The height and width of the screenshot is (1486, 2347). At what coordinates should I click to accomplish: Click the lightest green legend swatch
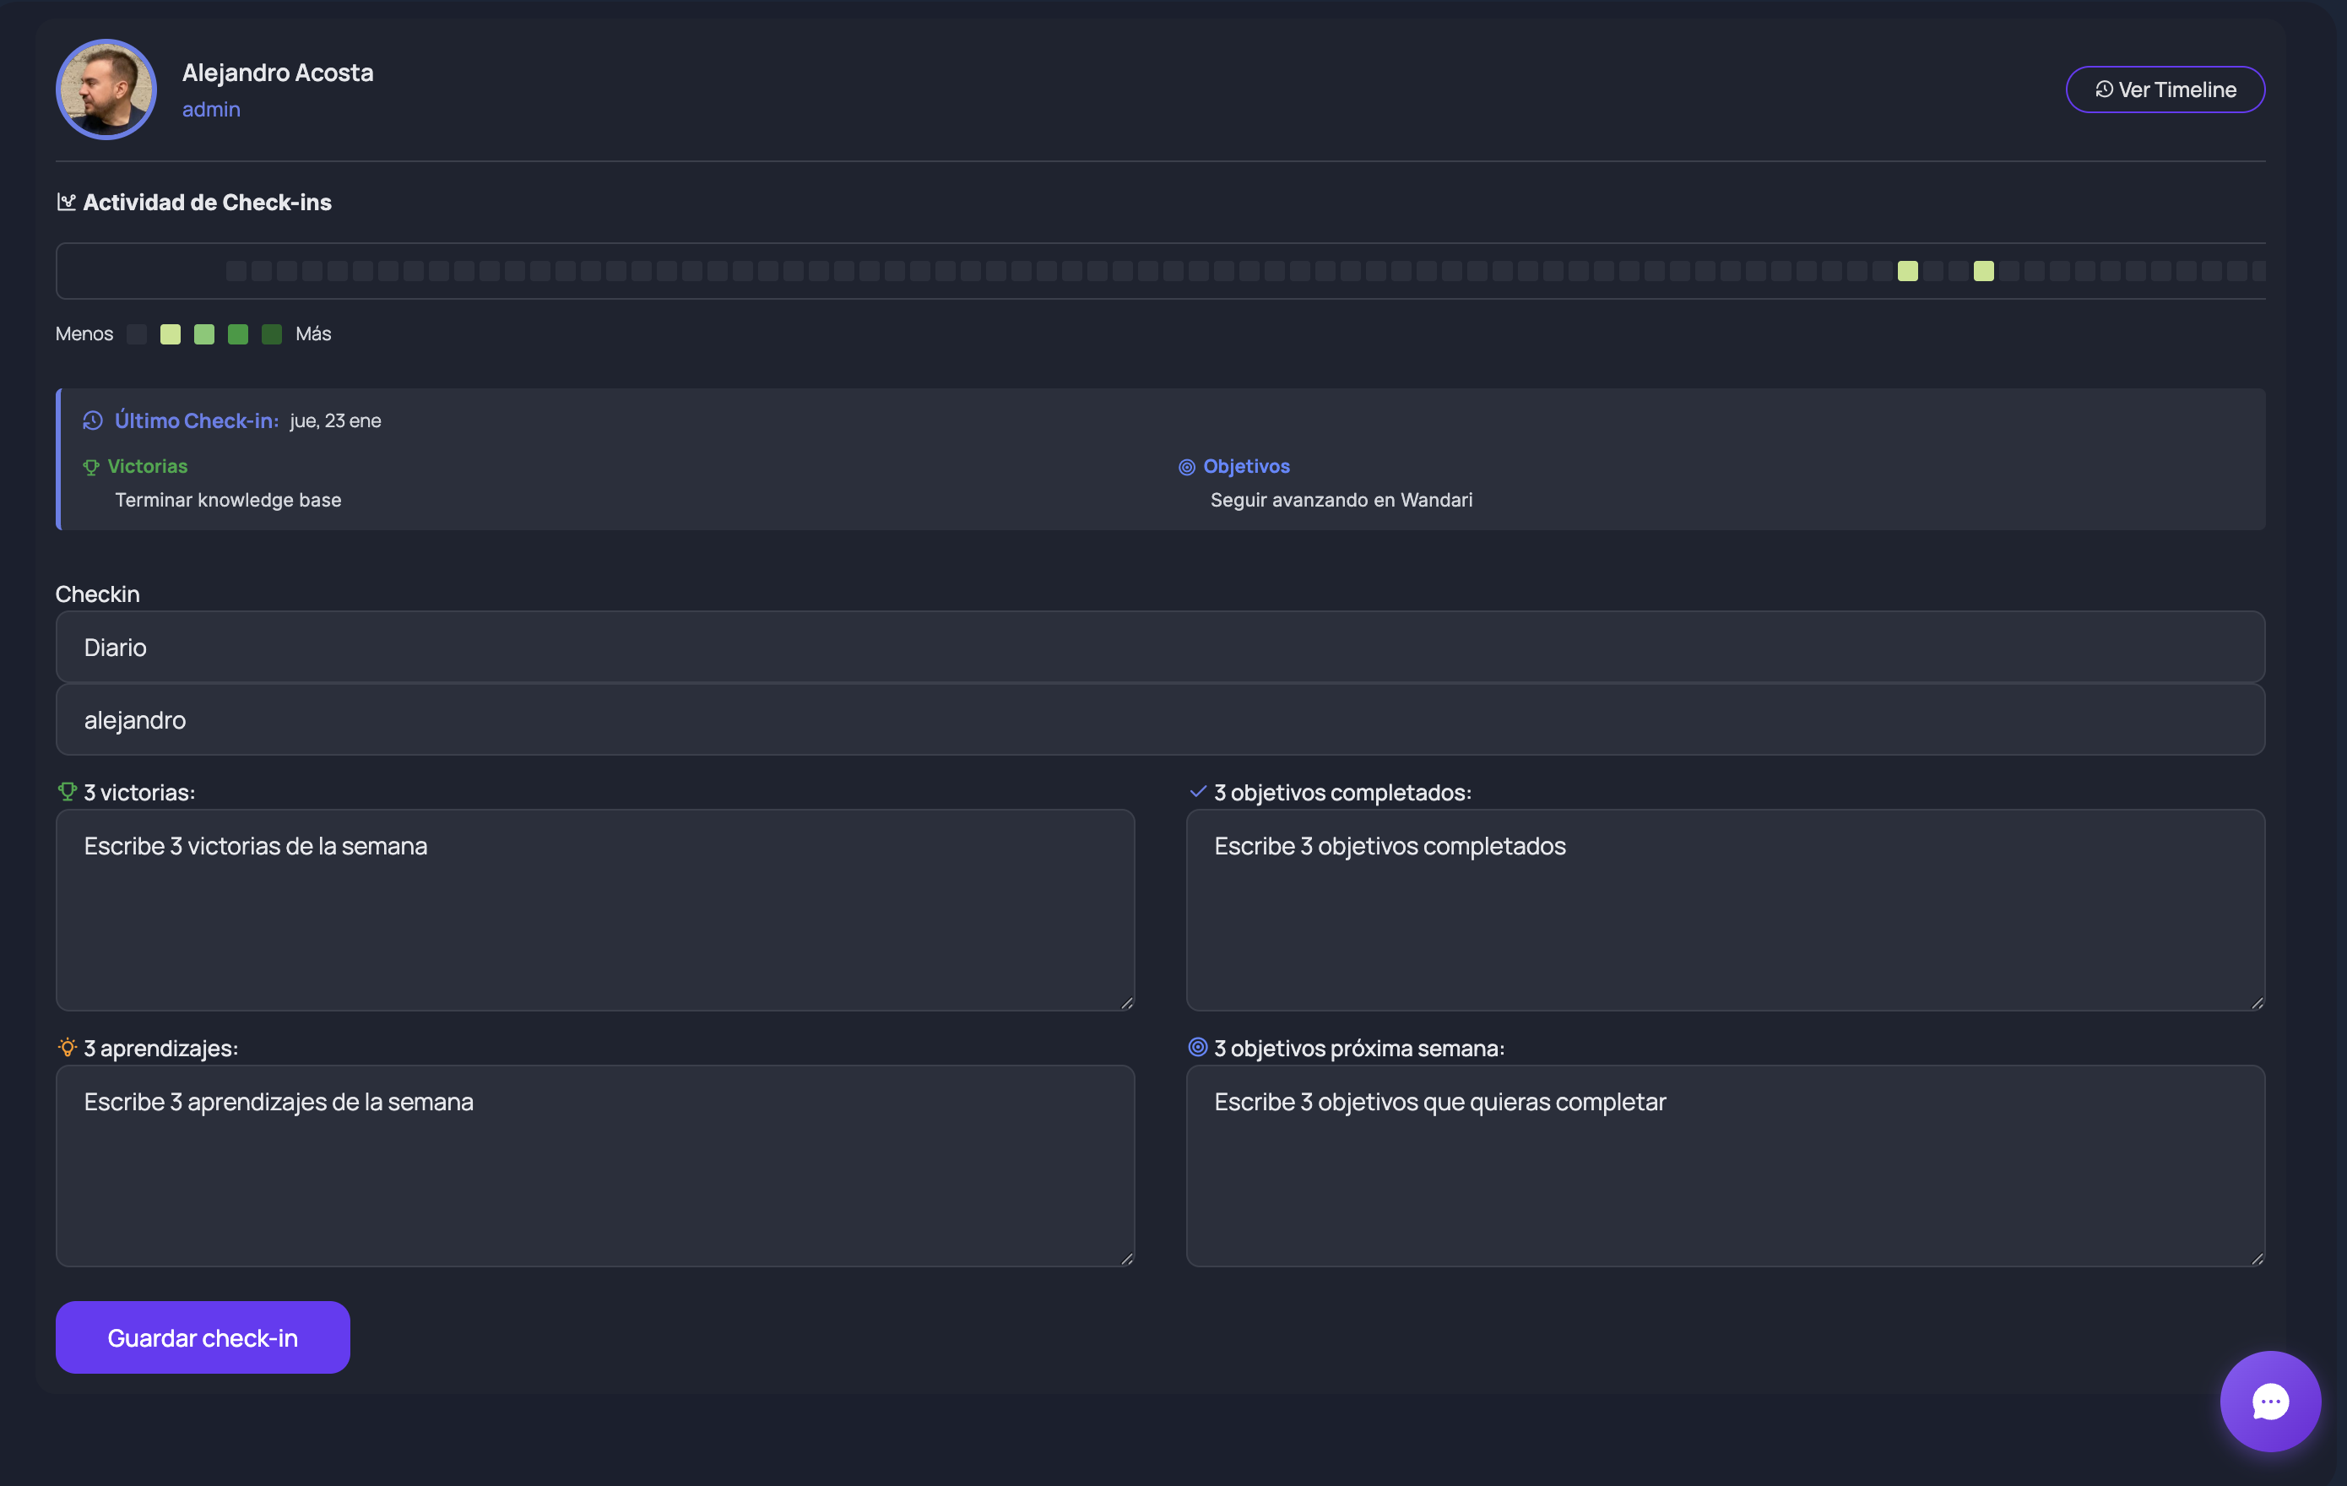171,334
